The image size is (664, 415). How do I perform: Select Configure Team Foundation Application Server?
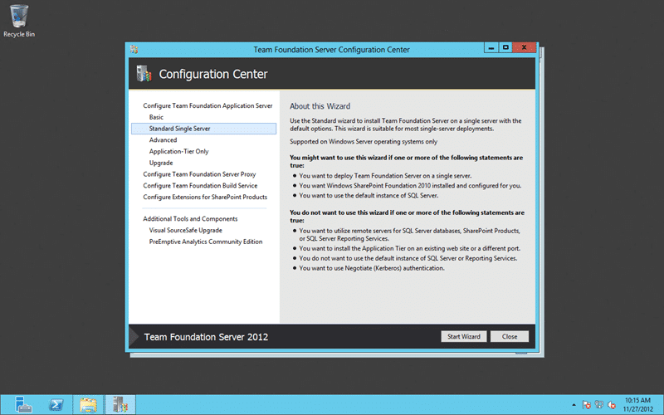coord(207,106)
